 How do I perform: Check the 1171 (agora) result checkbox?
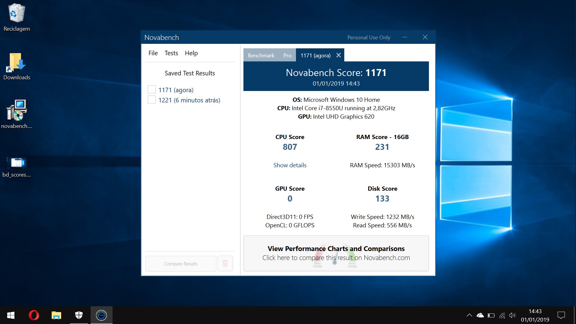(x=152, y=89)
